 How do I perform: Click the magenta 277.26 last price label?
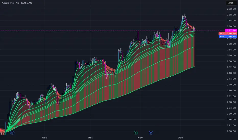click(231, 31)
